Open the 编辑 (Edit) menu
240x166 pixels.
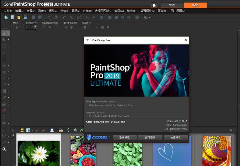[19, 11]
